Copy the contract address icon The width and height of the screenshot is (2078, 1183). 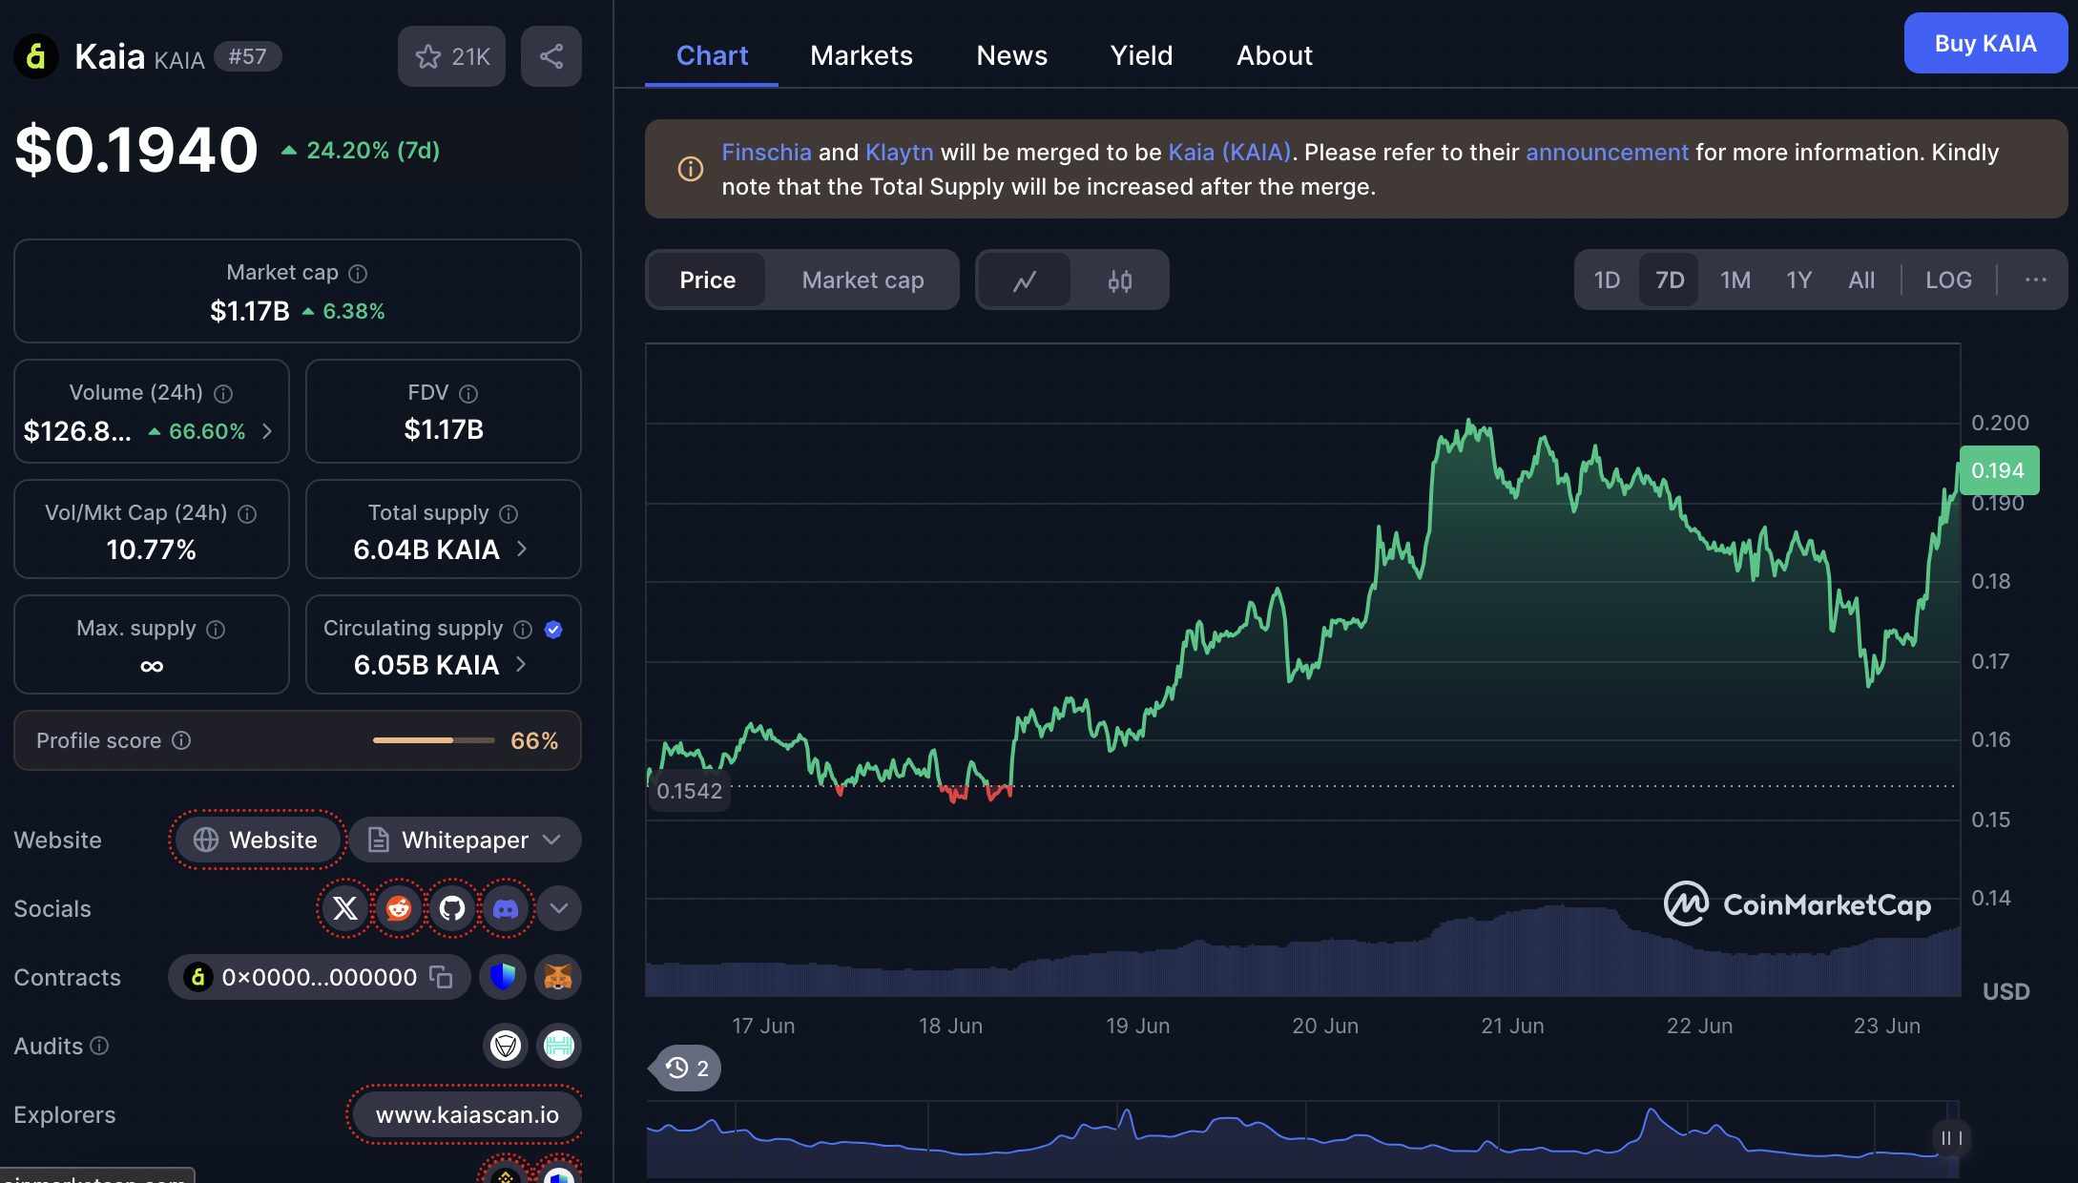[x=441, y=977]
